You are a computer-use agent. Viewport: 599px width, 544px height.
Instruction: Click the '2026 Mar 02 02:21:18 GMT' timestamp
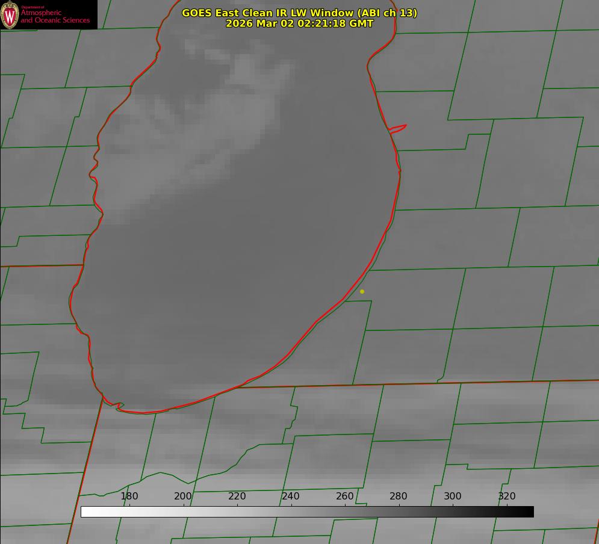299,23
